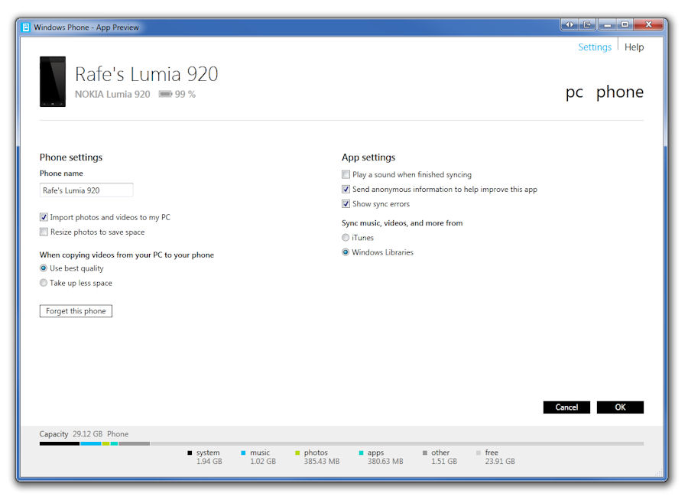Click the 'NOKIA Lumia 920' model text
The width and height of the screenshot is (688, 503).
click(112, 94)
